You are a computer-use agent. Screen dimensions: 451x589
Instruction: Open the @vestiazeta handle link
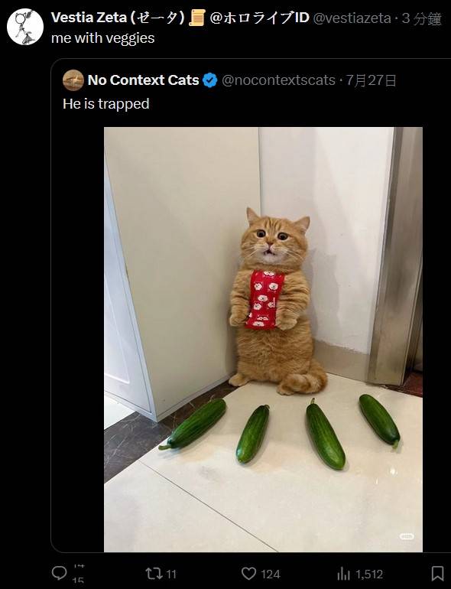click(352, 18)
